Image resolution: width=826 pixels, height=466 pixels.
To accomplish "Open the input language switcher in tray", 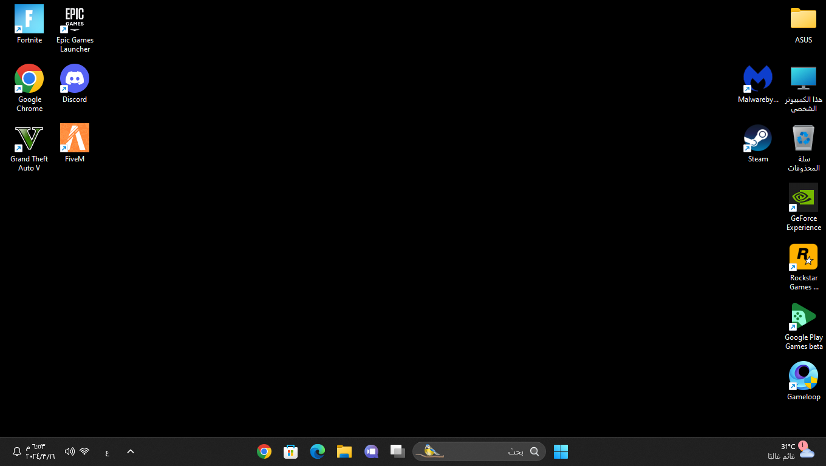I will pos(108,452).
